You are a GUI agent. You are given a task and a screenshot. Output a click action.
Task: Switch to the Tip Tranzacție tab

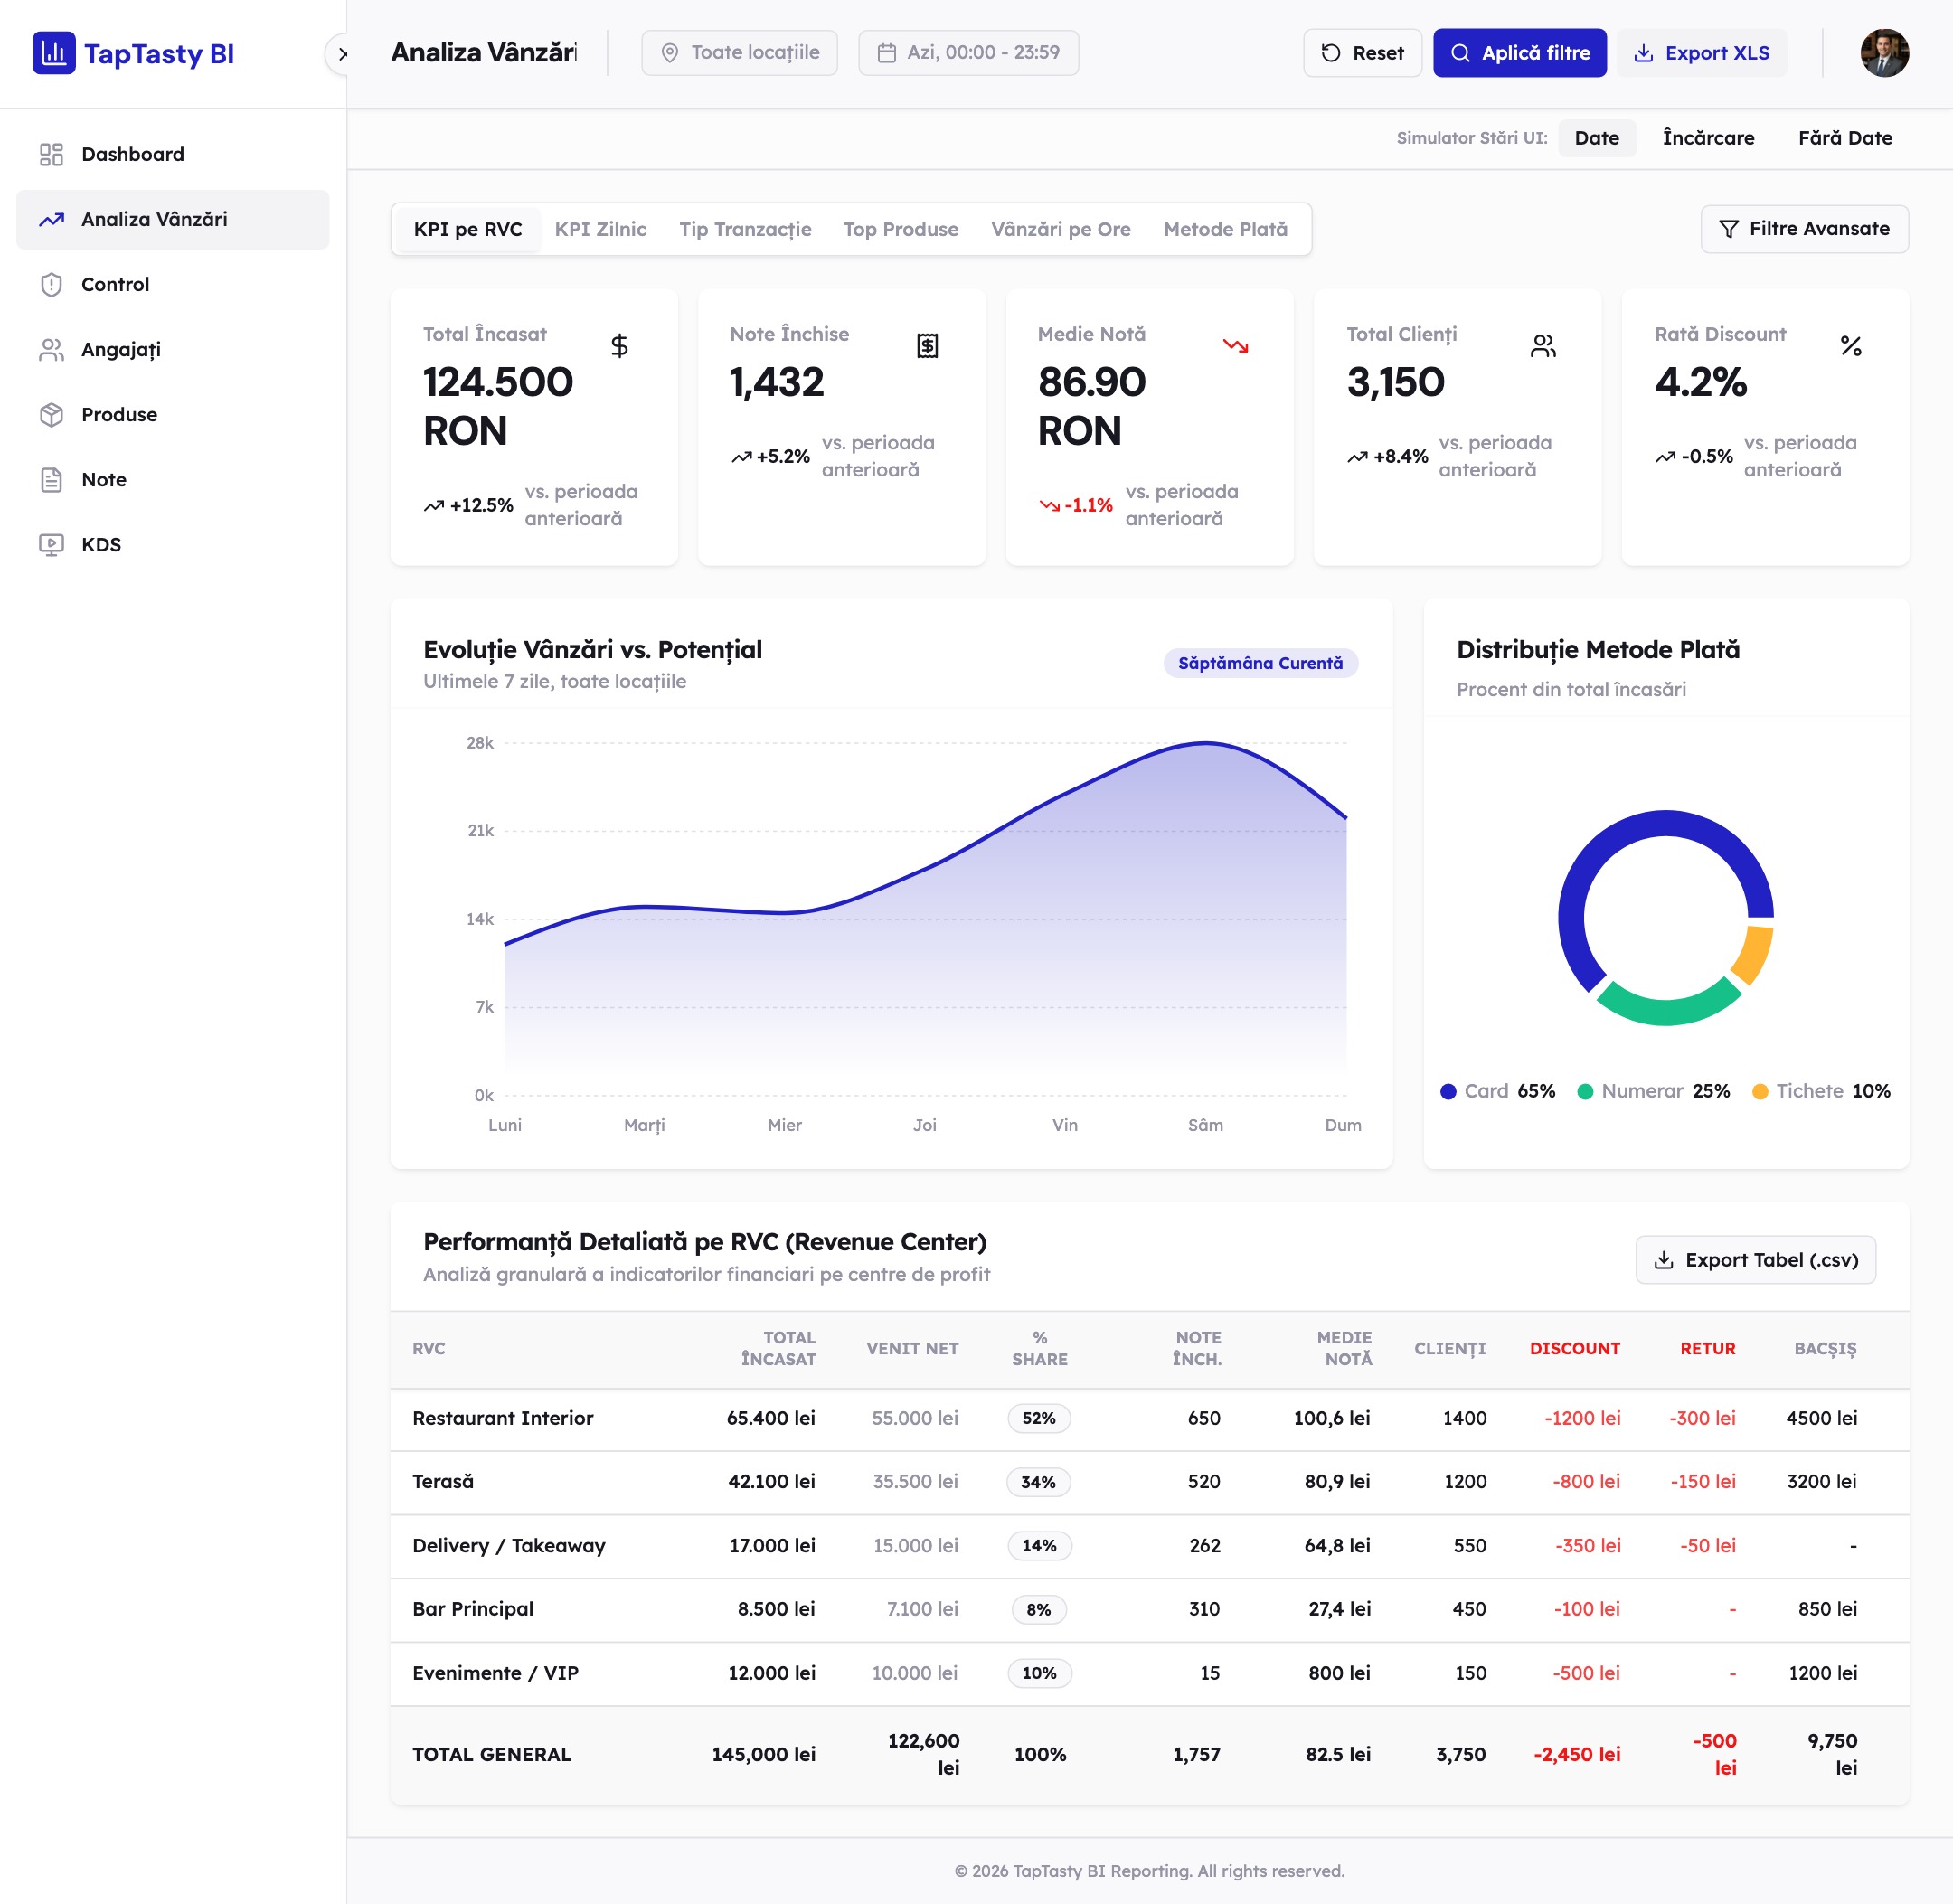[745, 229]
